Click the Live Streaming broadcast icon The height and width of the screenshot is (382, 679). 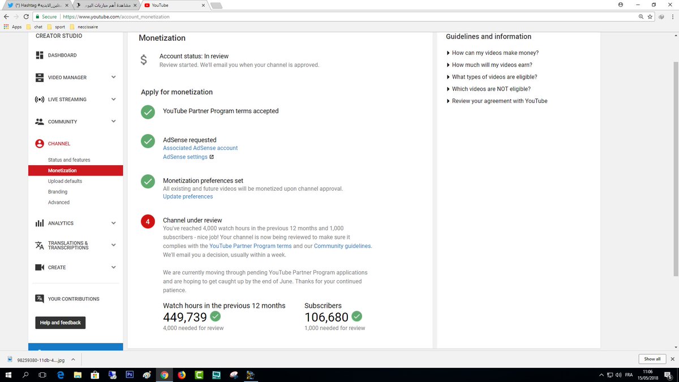click(40, 100)
